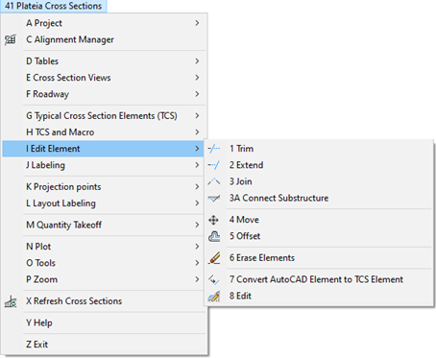Select 6 Erase Elements

point(319,258)
